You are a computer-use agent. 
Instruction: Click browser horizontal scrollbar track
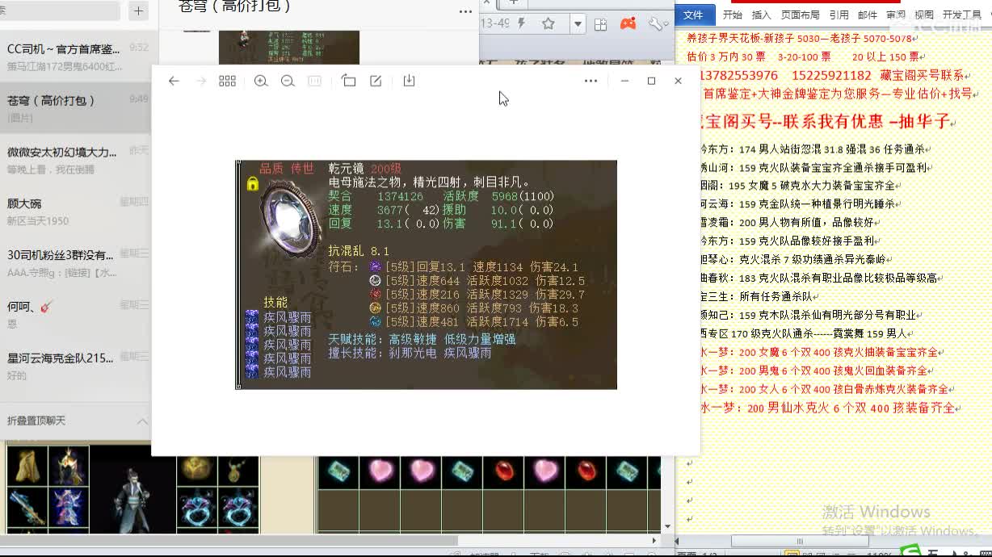point(331,540)
